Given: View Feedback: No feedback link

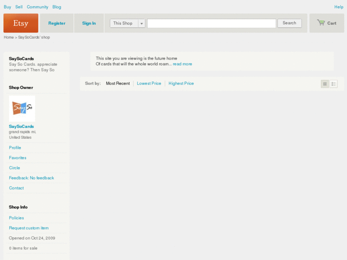Looking at the screenshot, I should tap(32, 178).
